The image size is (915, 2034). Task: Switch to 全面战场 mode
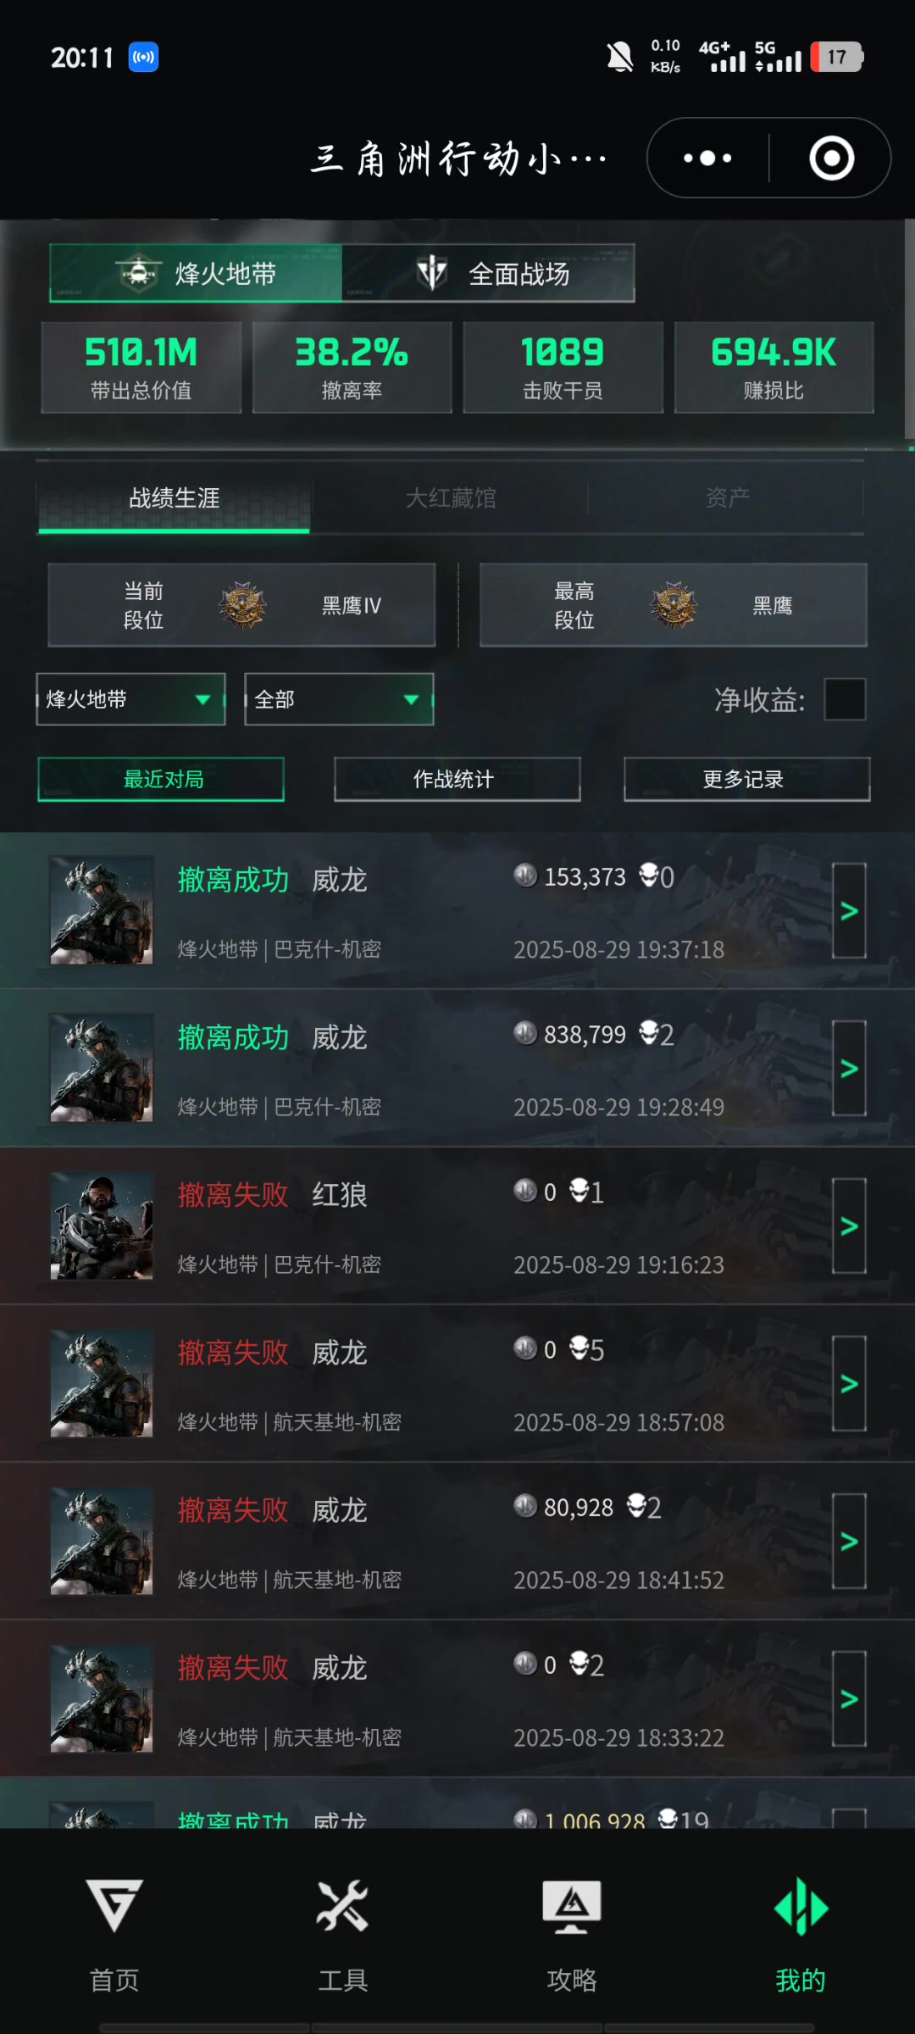click(488, 274)
